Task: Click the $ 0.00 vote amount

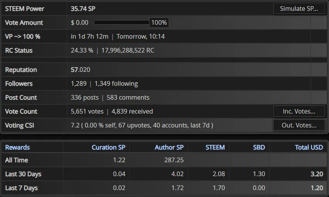Action: point(80,22)
